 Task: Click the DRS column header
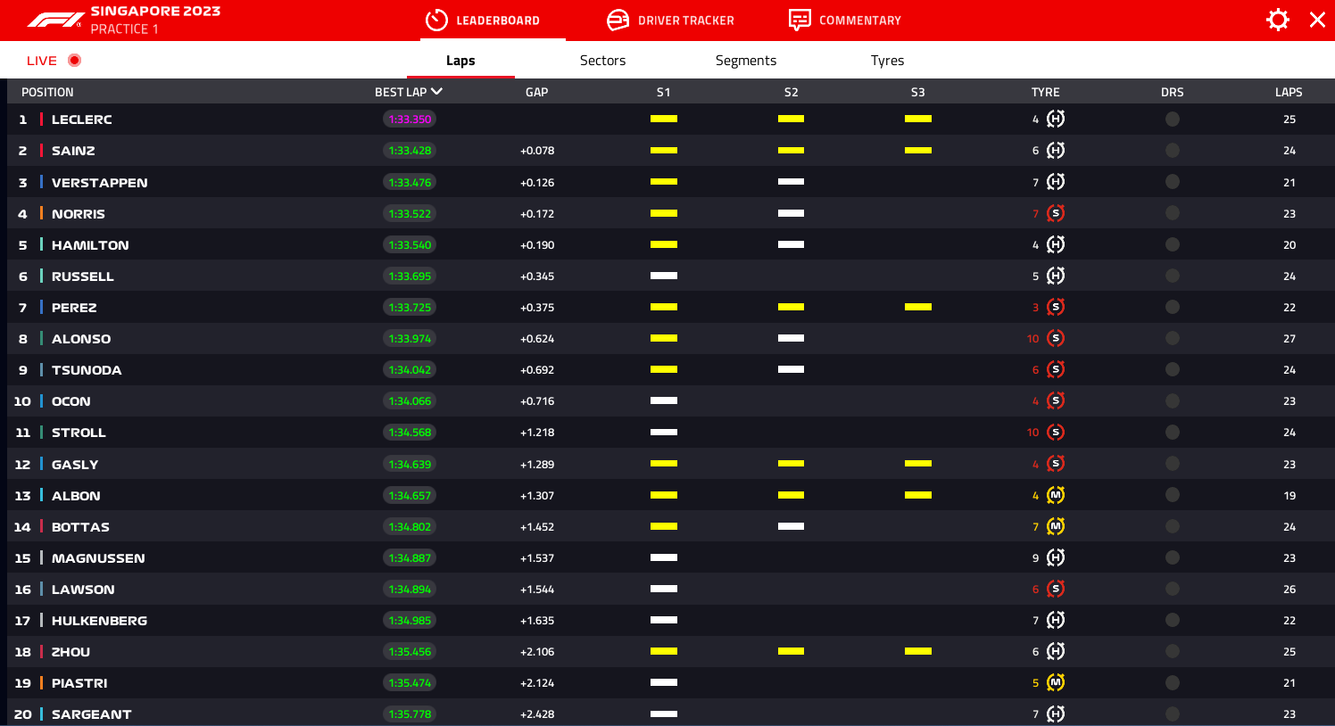1173,92
